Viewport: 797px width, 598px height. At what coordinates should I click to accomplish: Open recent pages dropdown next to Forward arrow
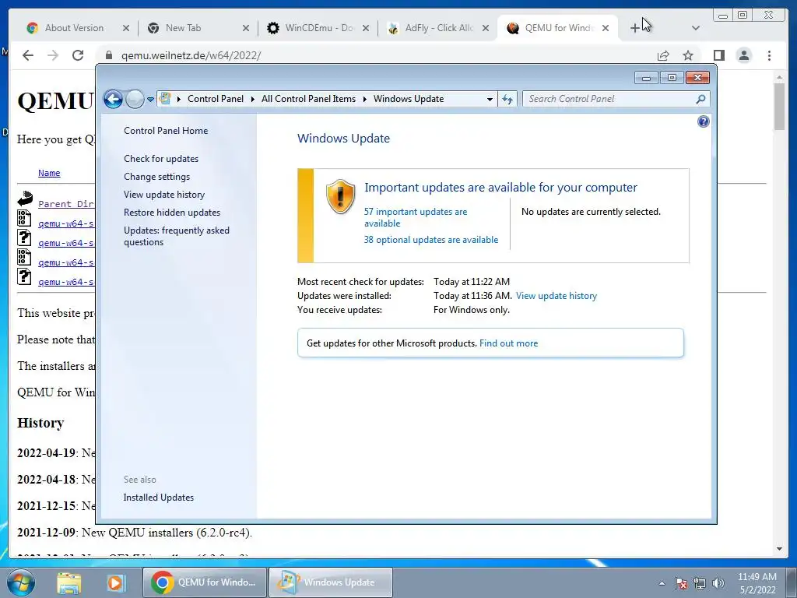(x=150, y=100)
